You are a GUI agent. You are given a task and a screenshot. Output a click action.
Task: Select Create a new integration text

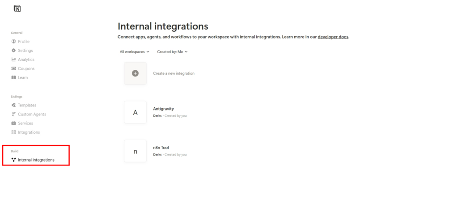174,73
